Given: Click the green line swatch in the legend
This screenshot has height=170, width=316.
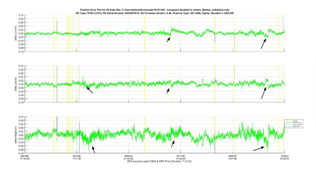Looking at the screenshot, I should [288, 123].
